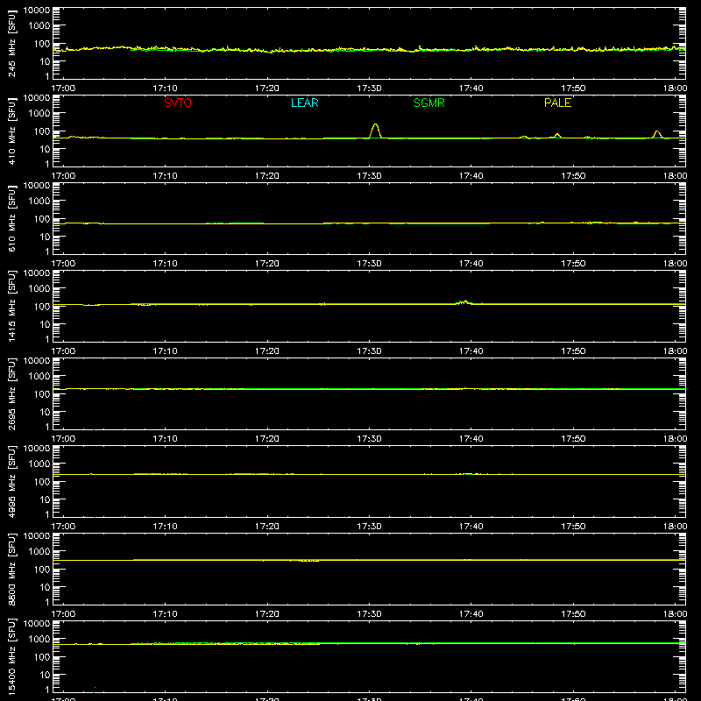Select the 1415 MHz [SFU] axis title
This screenshot has width=701, height=701.
pos(12,307)
